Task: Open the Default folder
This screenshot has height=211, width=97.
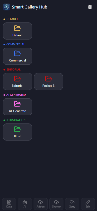Action: pos(17,31)
